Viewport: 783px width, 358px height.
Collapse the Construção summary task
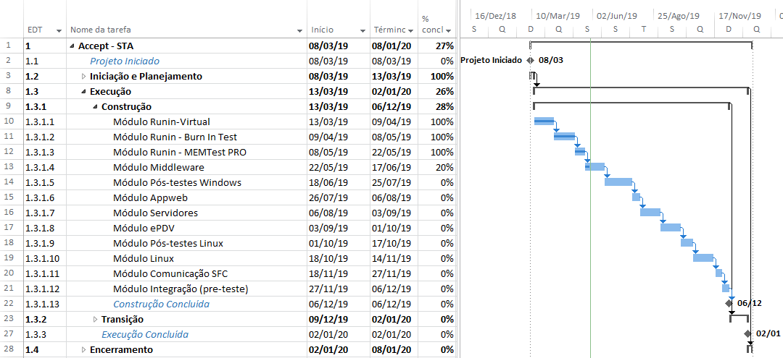coord(95,107)
